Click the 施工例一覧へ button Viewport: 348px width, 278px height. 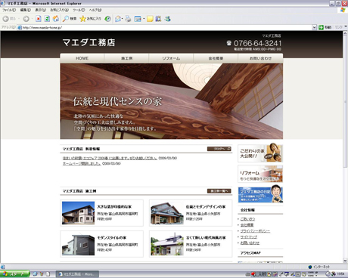click(x=219, y=191)
